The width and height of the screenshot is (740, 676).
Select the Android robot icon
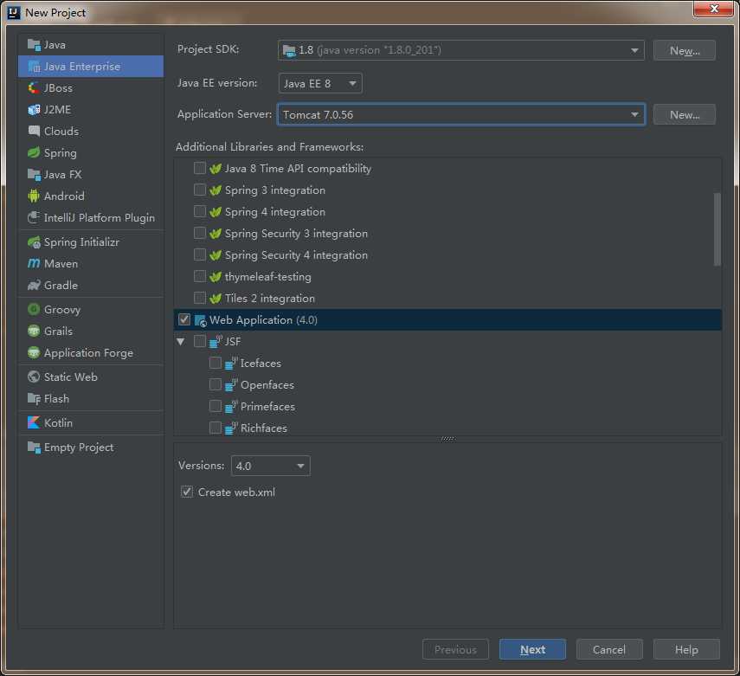pos(34,196)
